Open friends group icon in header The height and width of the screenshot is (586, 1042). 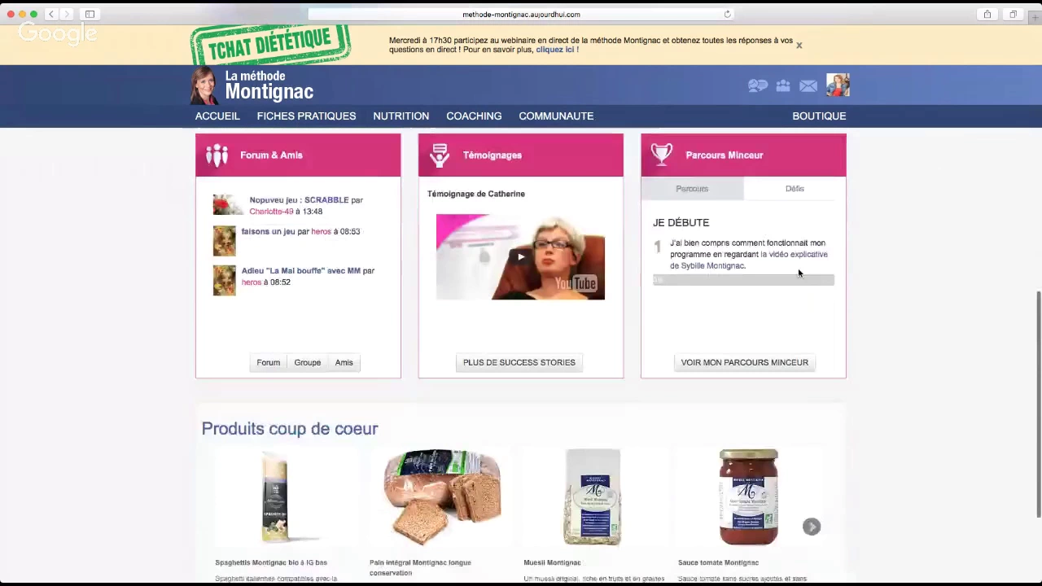pos(783,85)
